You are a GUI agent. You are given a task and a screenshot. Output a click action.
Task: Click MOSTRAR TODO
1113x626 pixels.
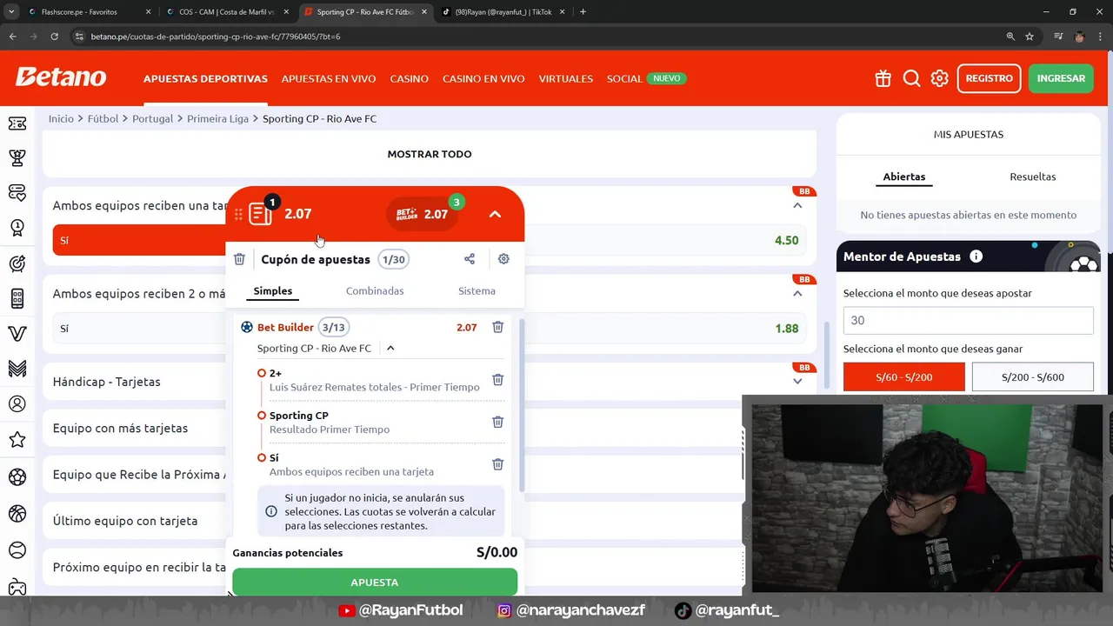[x=430, y=154]
